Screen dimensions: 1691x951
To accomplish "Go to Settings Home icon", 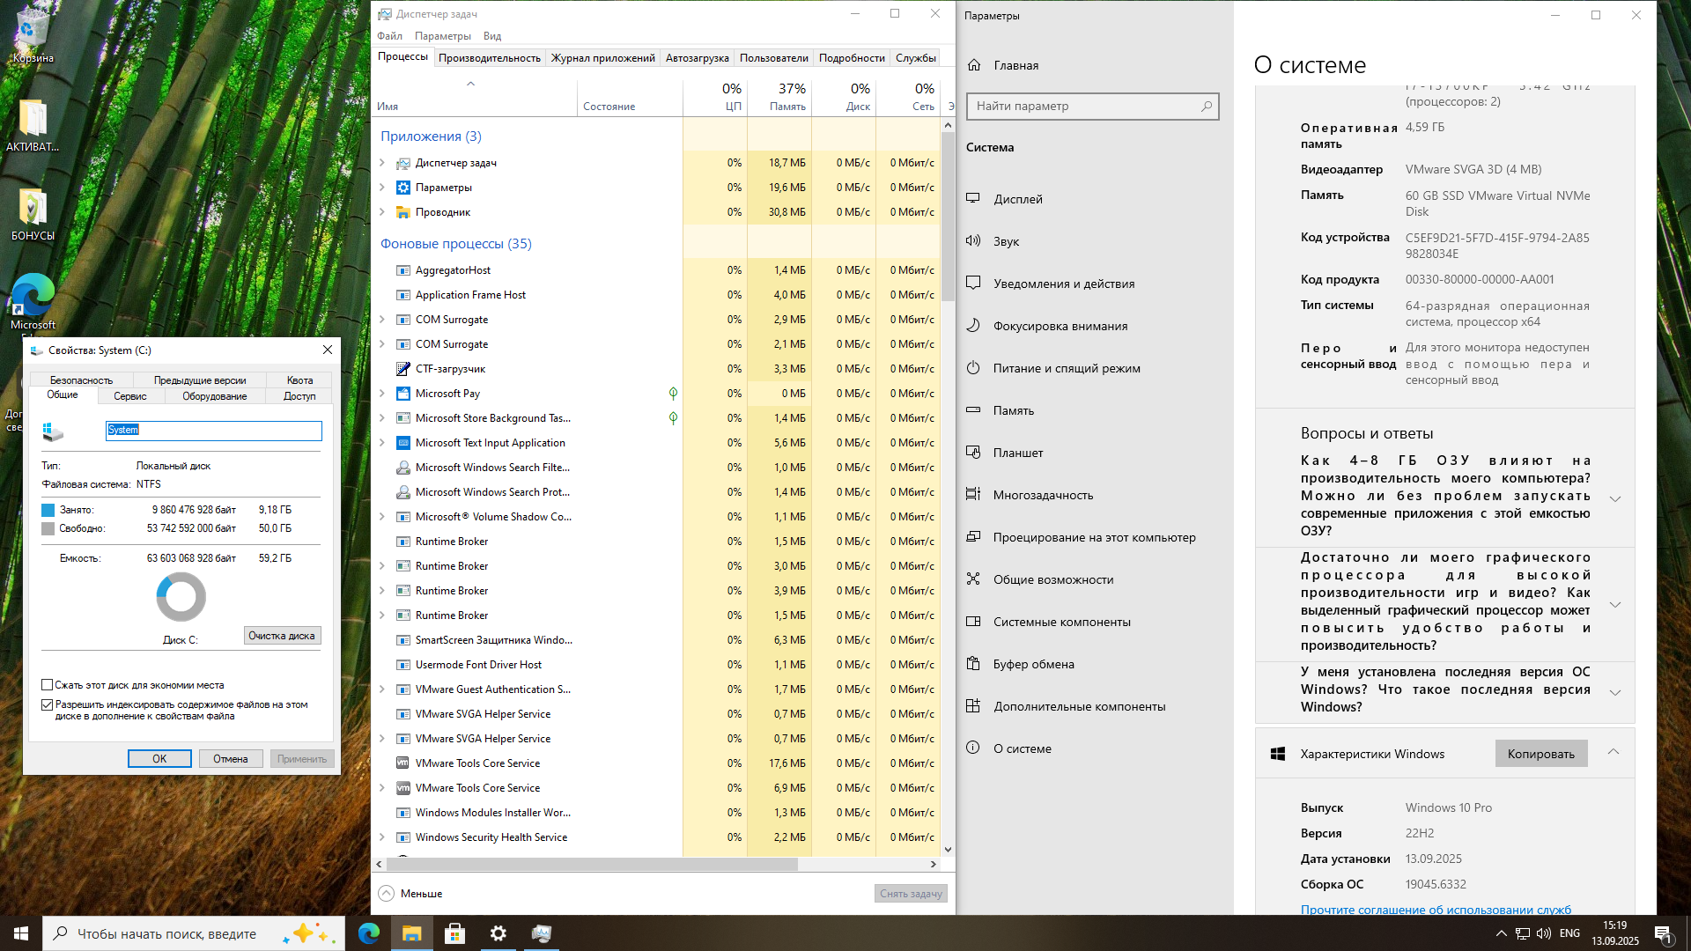I will [974, 65].
